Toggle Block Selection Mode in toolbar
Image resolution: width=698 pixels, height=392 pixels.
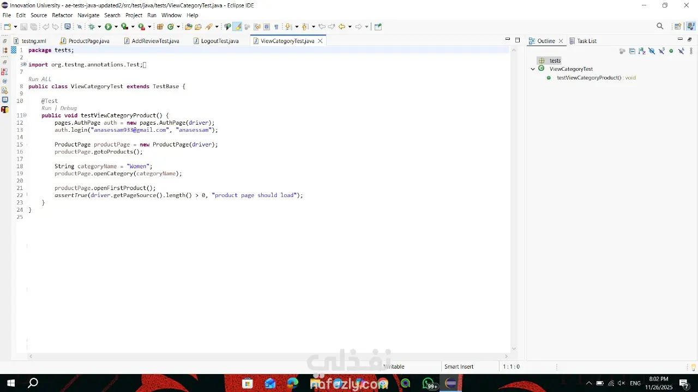pyautogui.click(x=267, y=27)
